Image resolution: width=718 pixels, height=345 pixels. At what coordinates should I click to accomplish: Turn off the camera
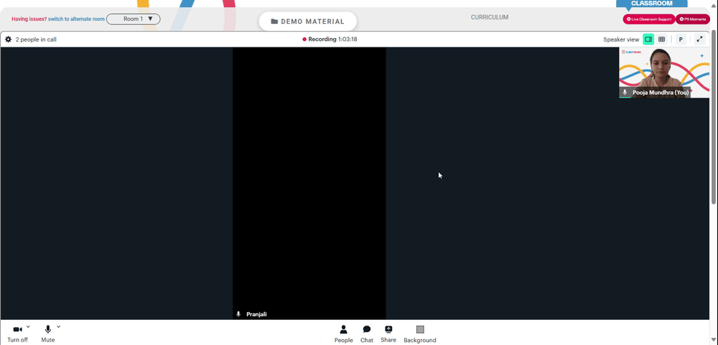point(17,333)
